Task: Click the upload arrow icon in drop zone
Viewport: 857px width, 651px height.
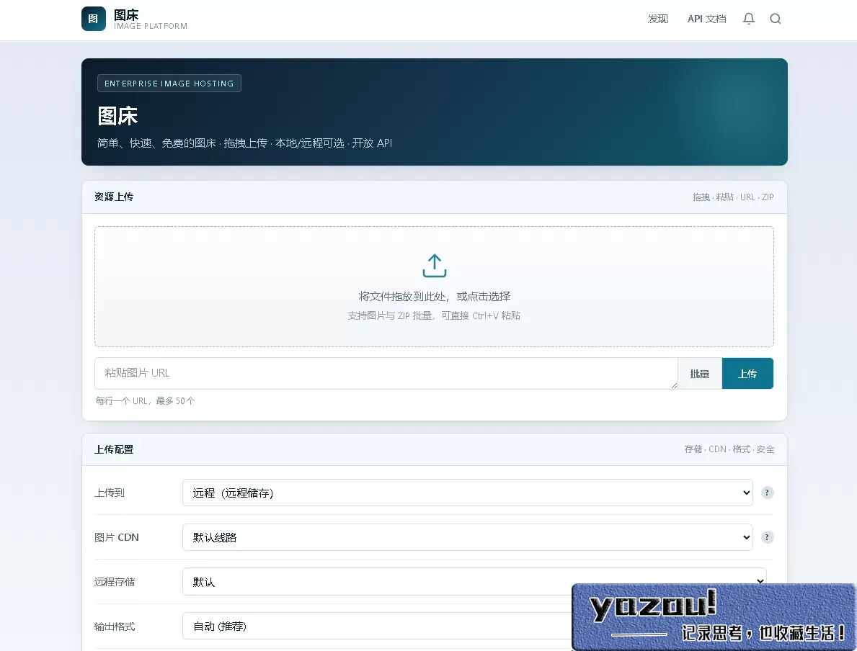Action: tap(435, 266)
